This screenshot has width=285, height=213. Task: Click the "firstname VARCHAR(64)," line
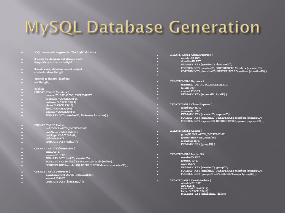click(x=62, y=99)
